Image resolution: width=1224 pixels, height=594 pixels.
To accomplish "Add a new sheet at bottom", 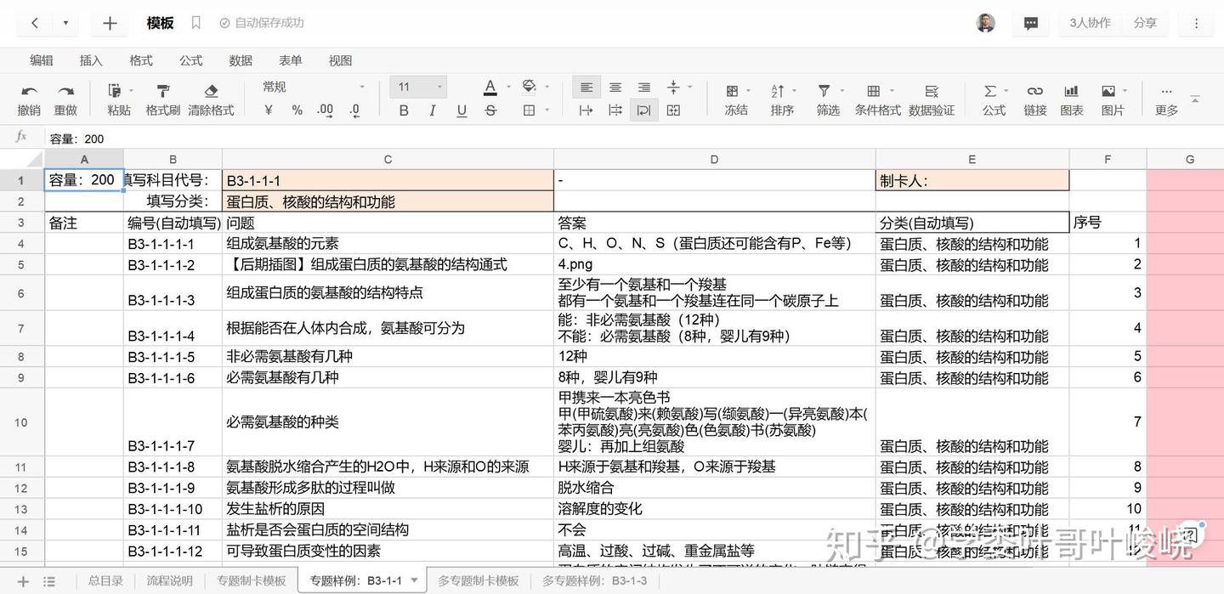I will tap(23, 581).
